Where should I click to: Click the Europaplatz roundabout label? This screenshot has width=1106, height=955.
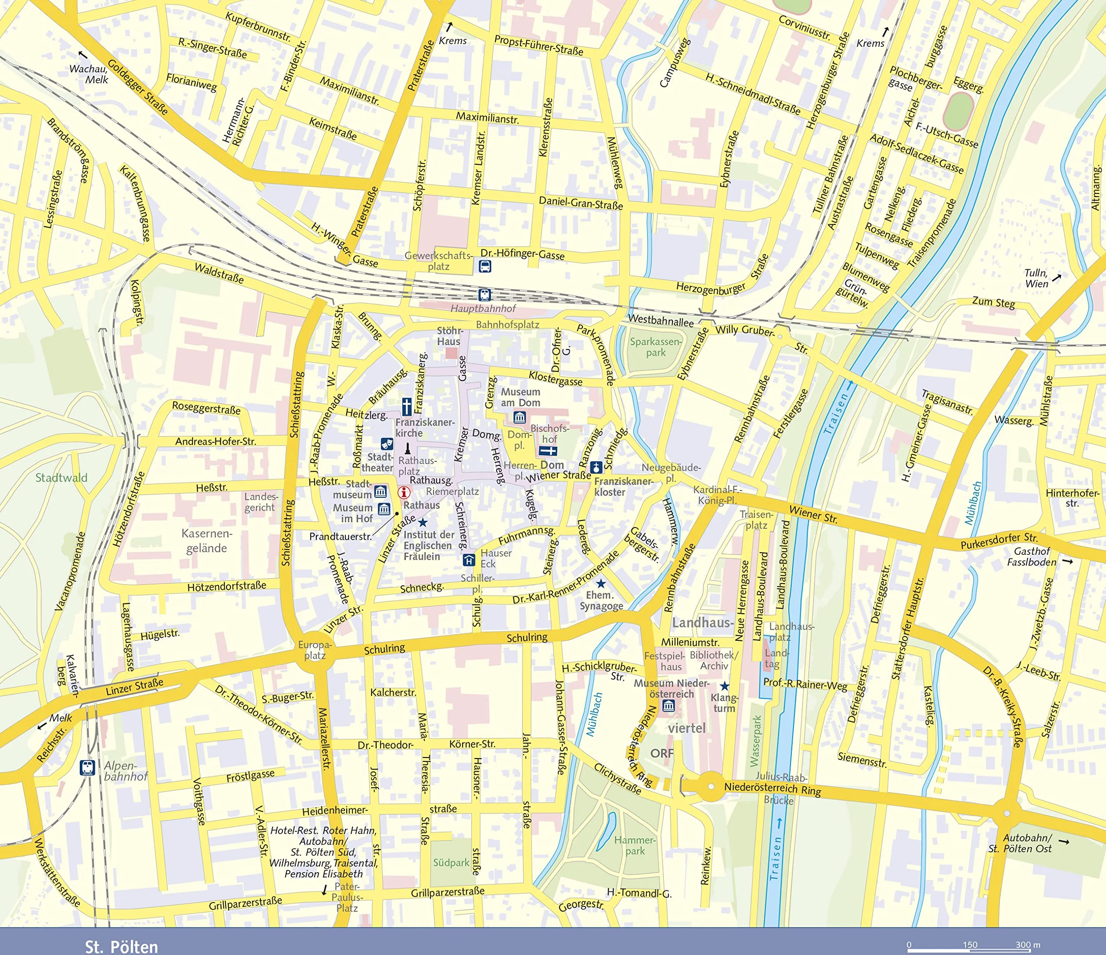tap(315, 650)
